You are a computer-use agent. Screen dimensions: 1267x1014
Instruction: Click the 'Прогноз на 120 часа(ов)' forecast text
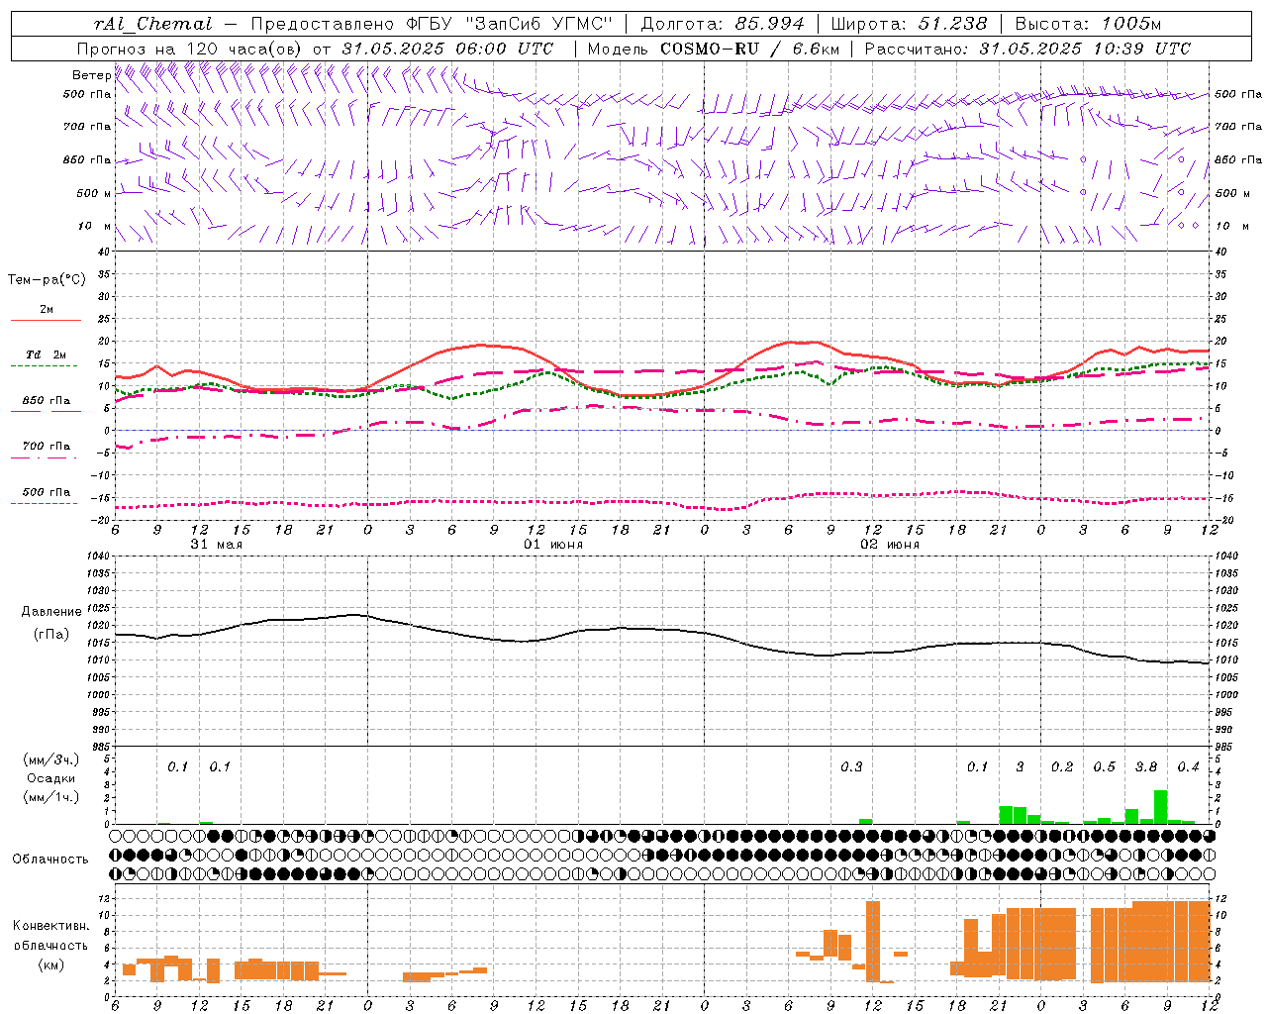click(x=190, y=49)
